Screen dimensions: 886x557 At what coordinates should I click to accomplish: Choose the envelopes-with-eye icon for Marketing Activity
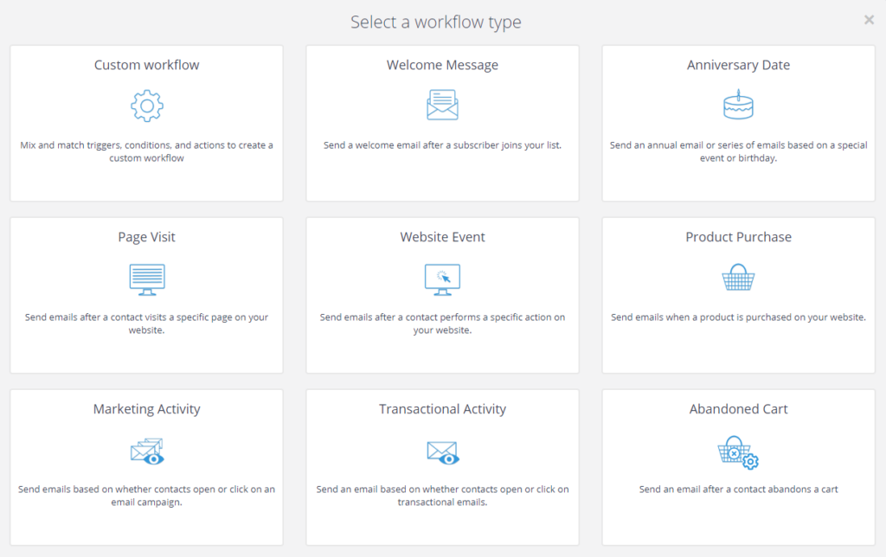pyautogui.click(x=147, y=451)
